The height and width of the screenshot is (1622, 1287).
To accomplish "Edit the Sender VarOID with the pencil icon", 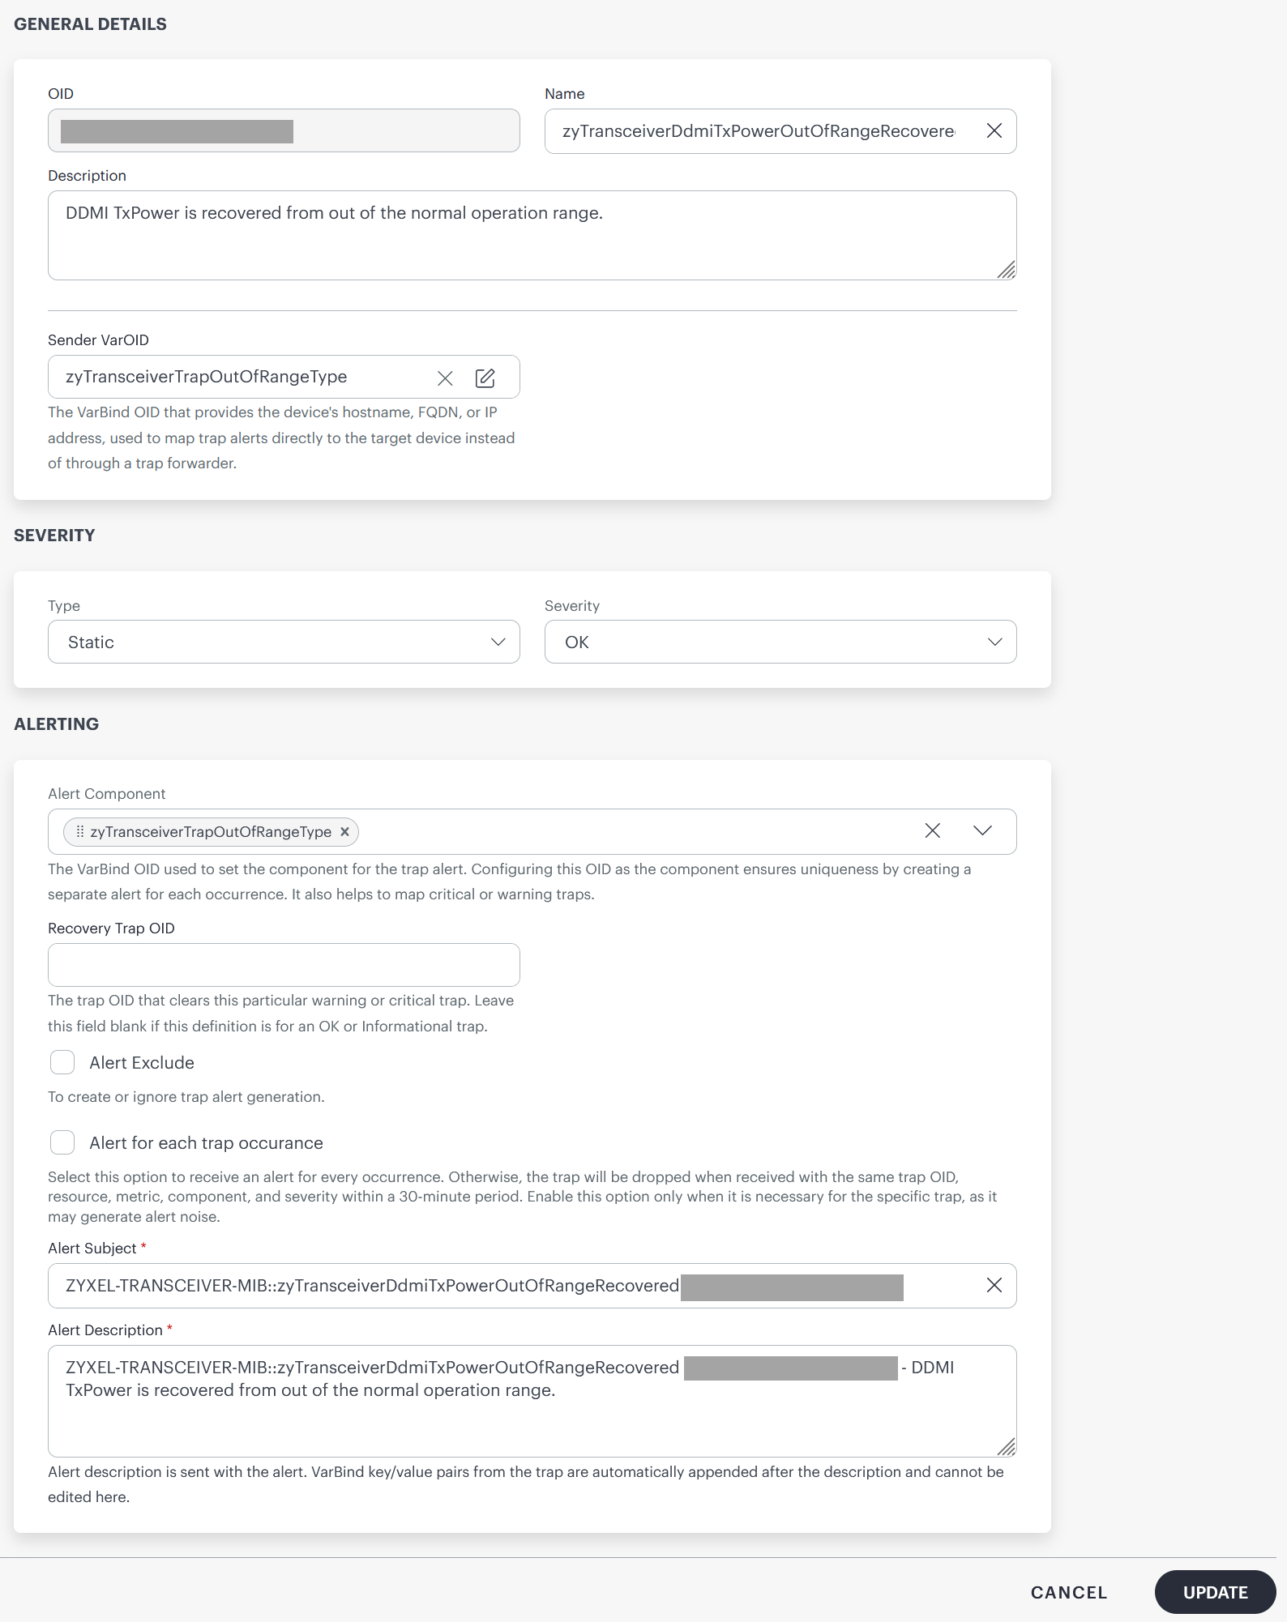I will (x=485, y=378).
